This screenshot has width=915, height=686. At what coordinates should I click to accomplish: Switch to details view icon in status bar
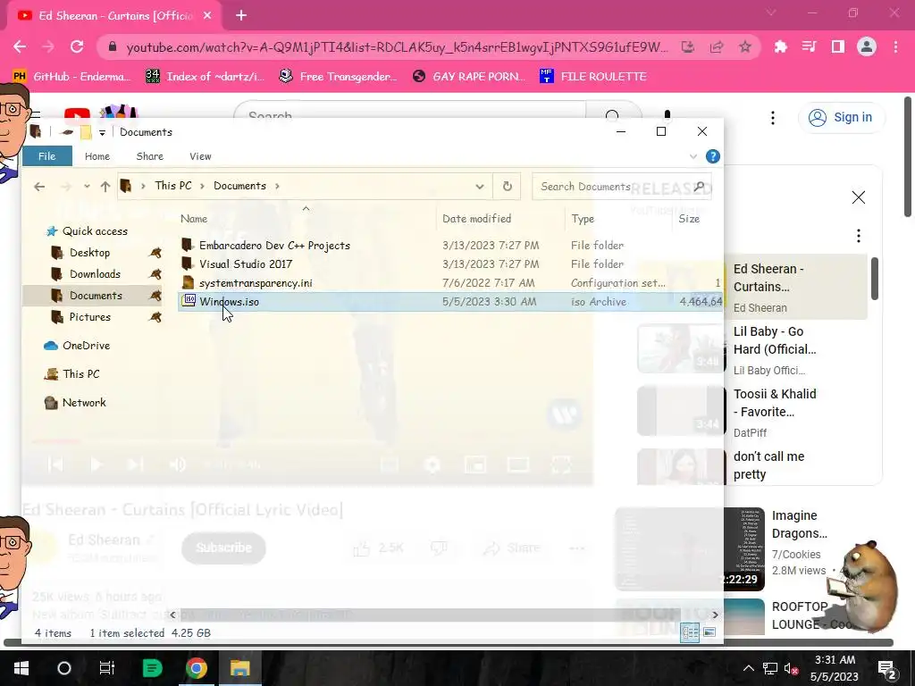pyautogui.click(x=691, y=632)
